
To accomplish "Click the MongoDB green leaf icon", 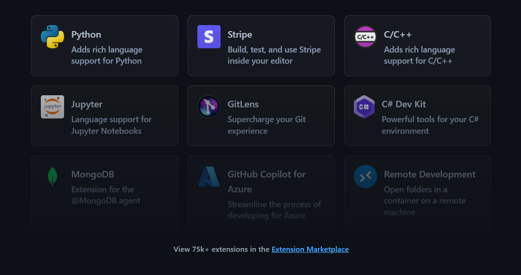I will point(52,176).
